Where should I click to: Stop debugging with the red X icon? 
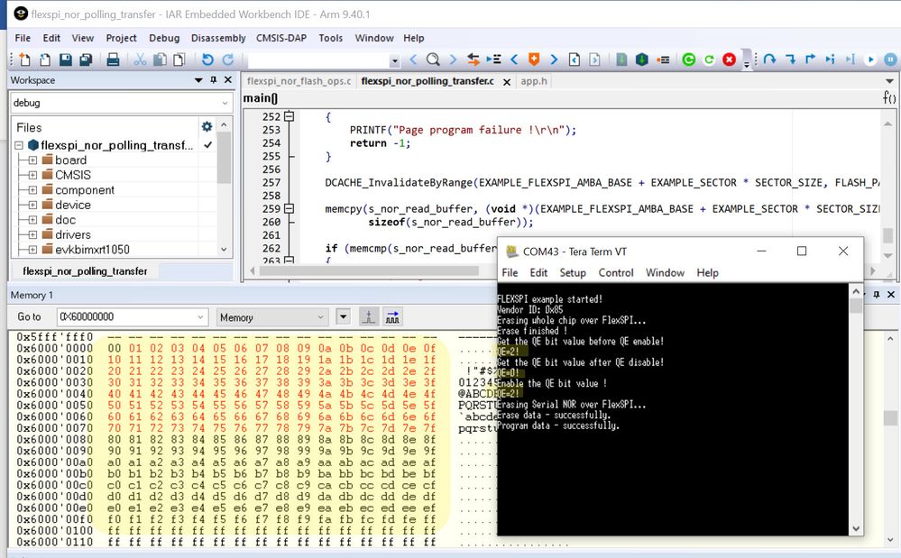pos(730,59)
